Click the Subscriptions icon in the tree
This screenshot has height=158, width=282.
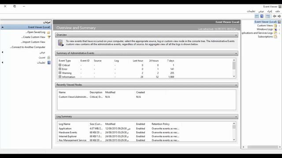point(275,37)
